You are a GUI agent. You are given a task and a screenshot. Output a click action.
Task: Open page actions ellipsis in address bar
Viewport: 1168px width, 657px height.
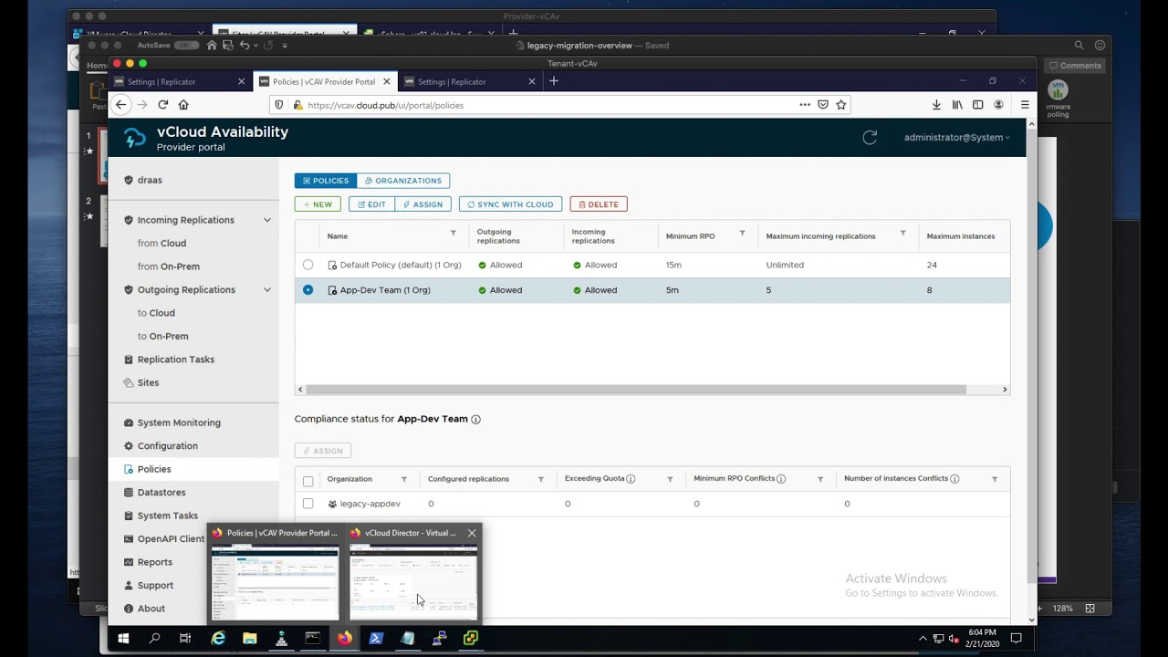pos(805,105)
